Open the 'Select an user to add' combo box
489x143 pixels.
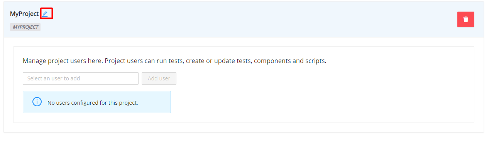pyautogui.click(x=81, y=78)
